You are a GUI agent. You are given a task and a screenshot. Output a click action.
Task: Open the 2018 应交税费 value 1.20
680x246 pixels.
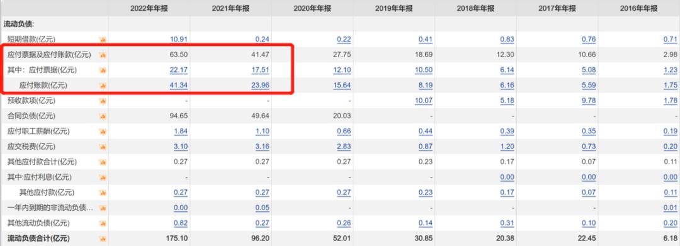pyautogui.click(x=507, y=147)
